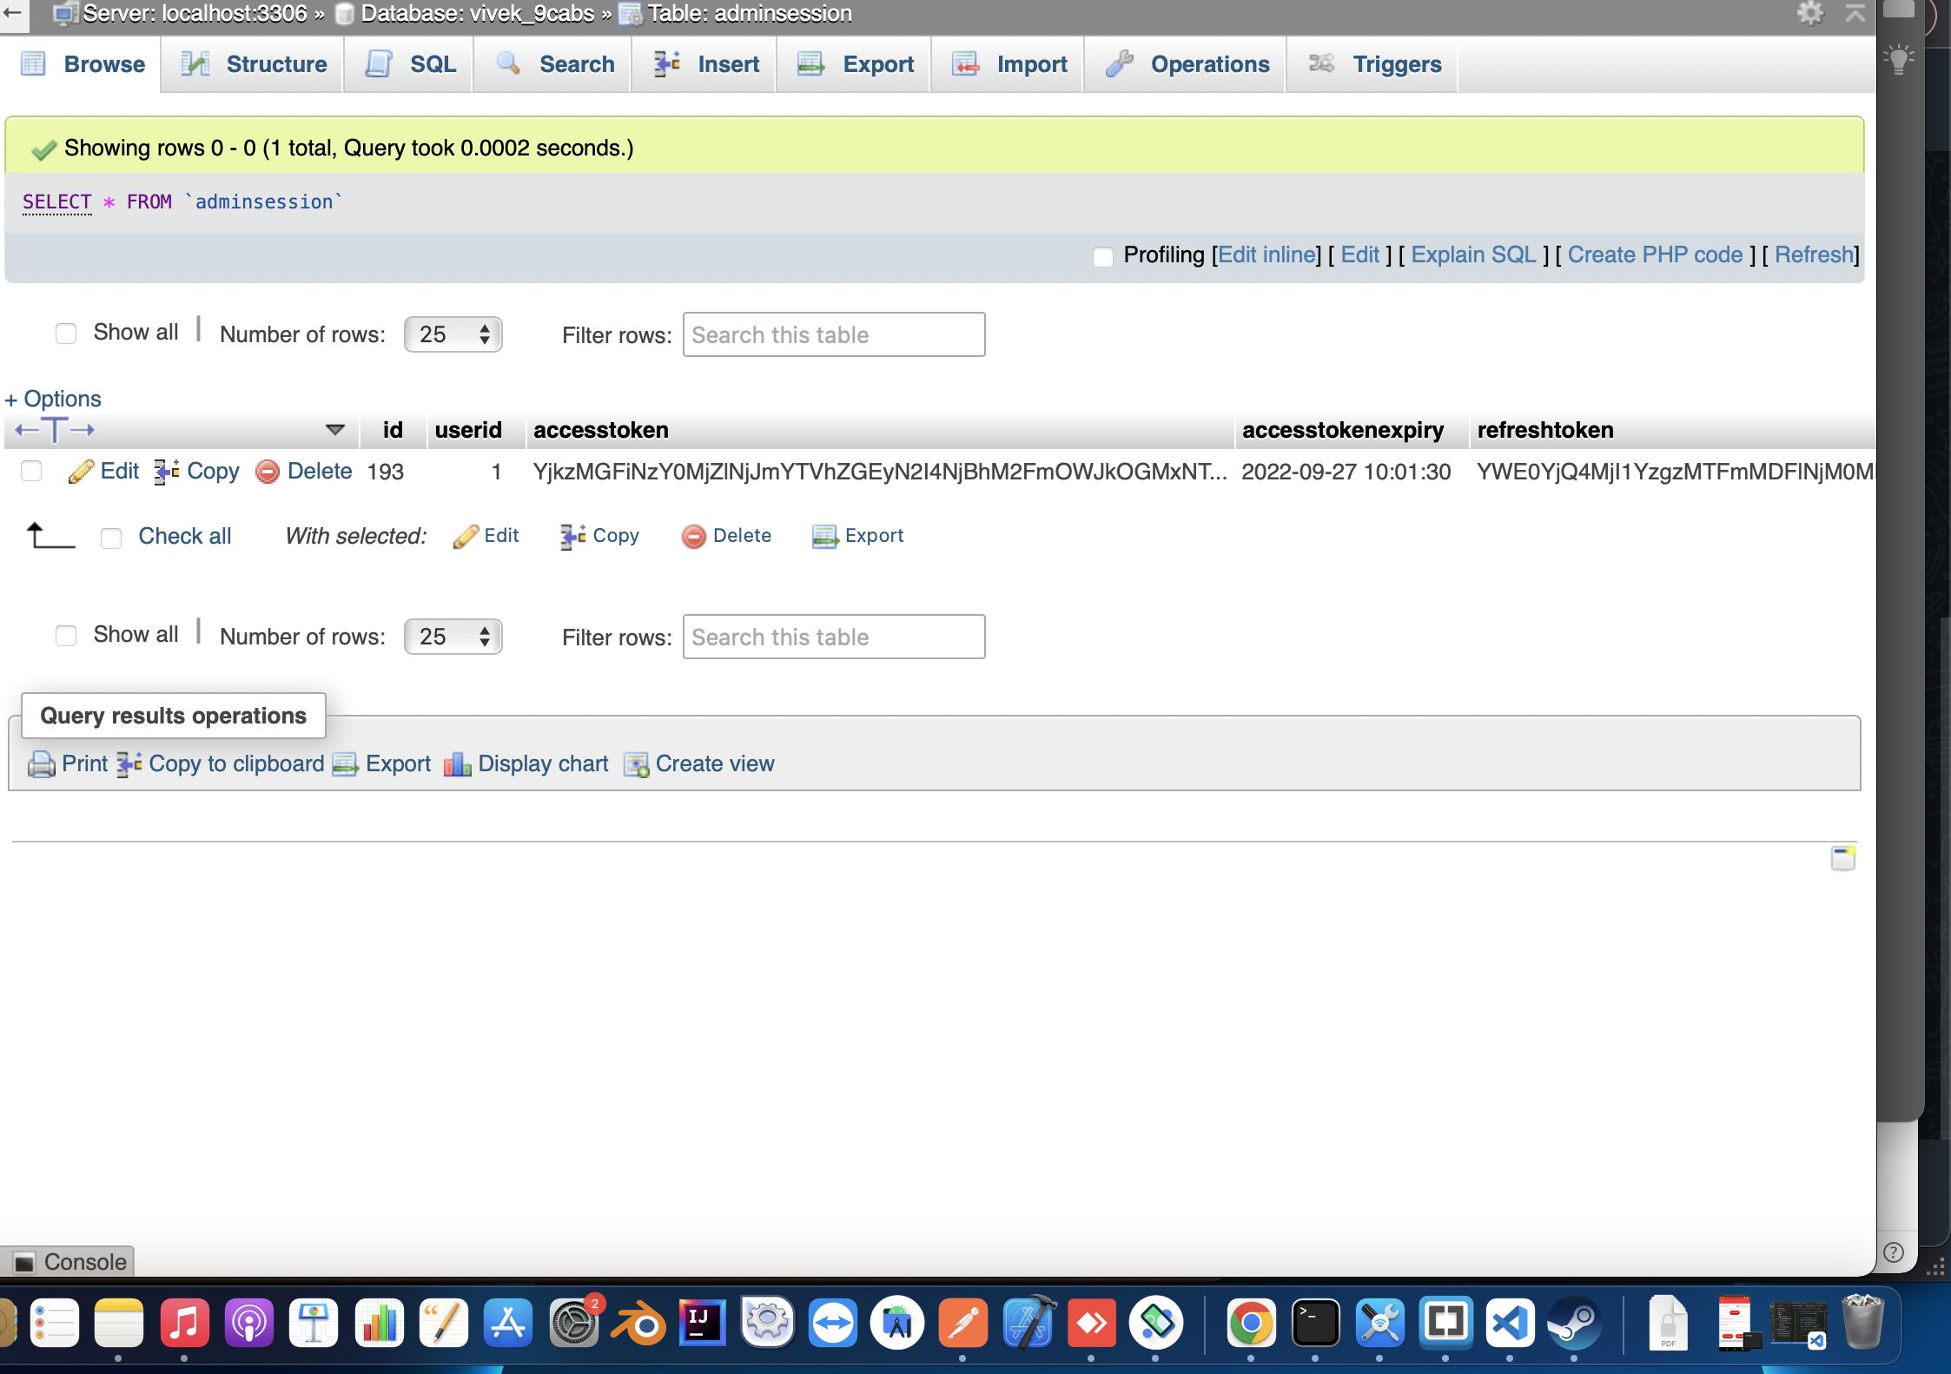Expand the column sort direction arrow
This screenshot has height=1374, width=1951.
pyautogui.click(x=334, y=430)
